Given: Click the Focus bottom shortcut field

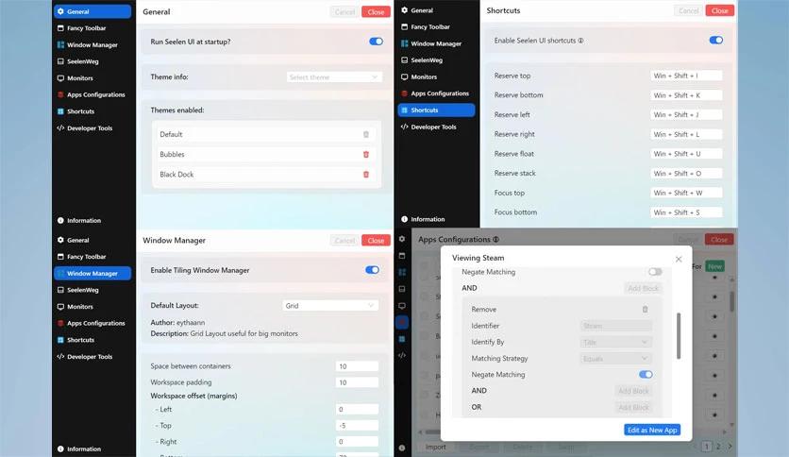Looking at the screenshot, I should click(x=686, y=212).
